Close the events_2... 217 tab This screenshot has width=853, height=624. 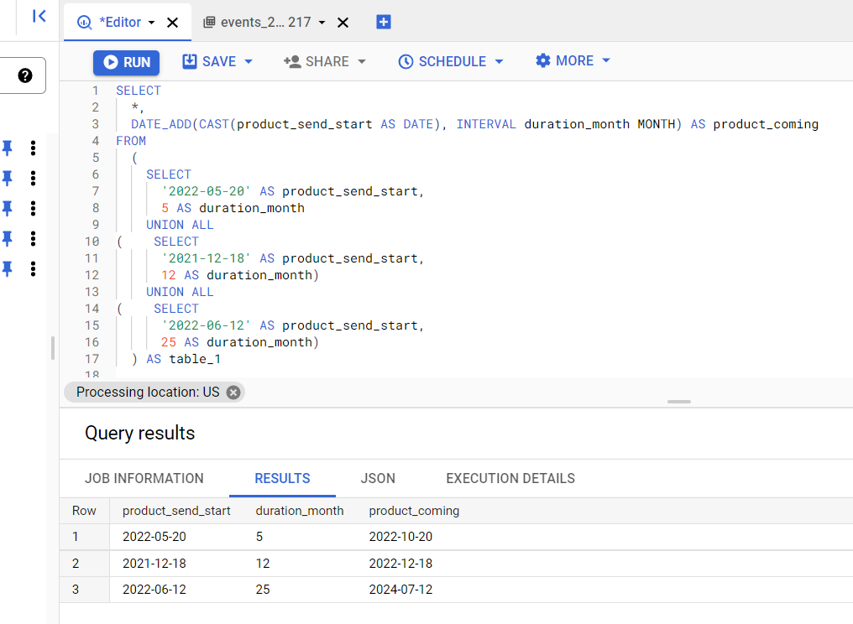tap(343, 23)
